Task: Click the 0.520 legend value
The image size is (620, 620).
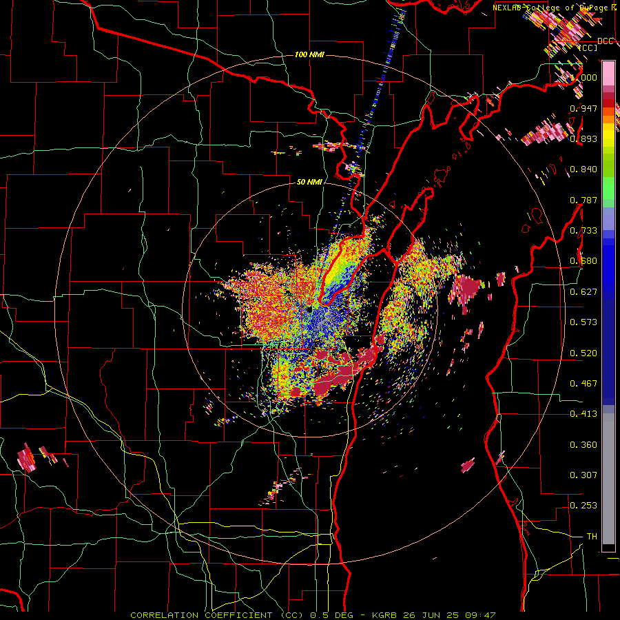Action: [x=583, y=353]
